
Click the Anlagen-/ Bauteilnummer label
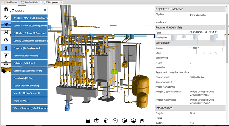(168, 92)
